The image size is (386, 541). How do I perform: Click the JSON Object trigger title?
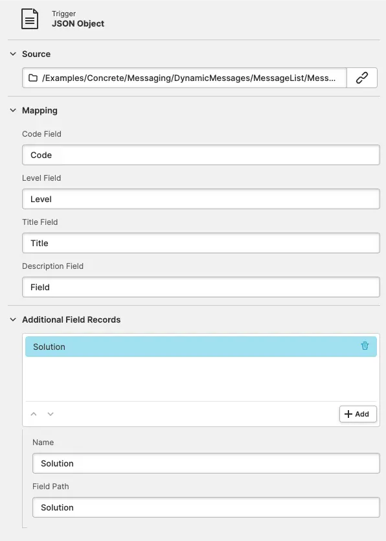[x=78, y=24]
